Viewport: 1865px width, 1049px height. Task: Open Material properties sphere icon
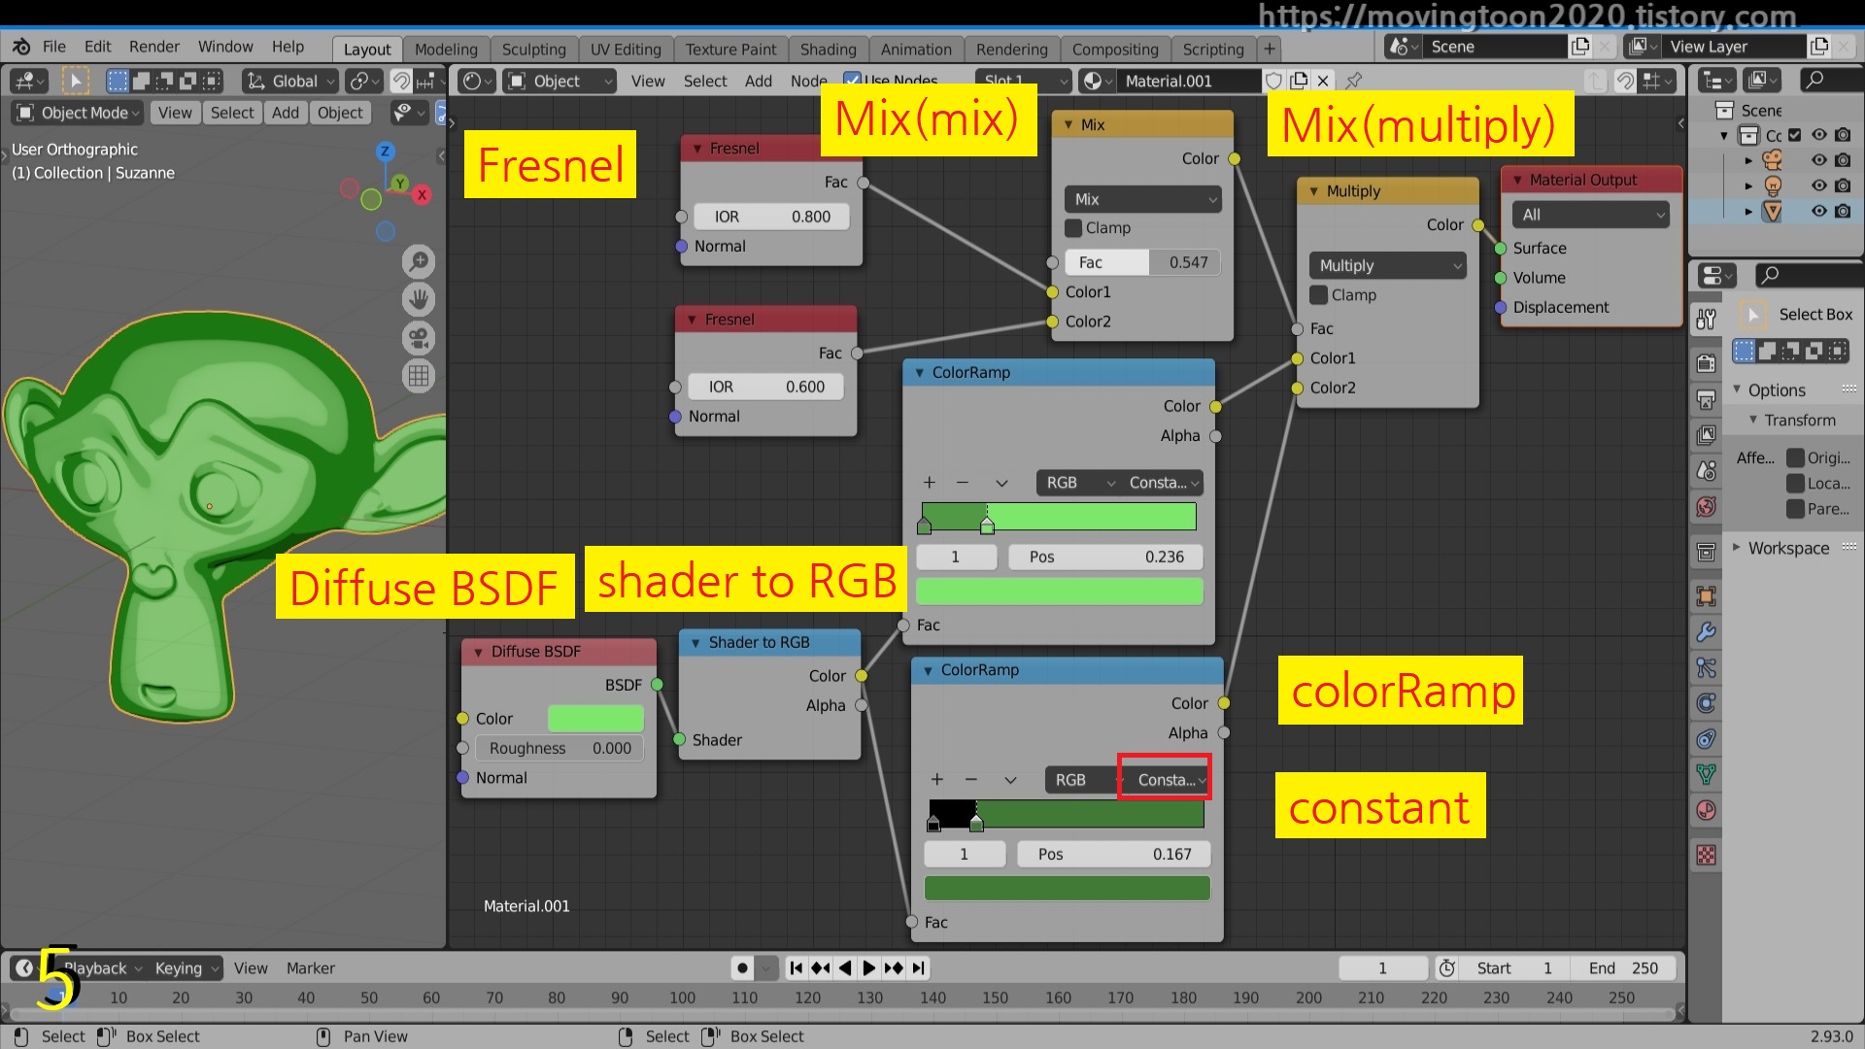pyautogui.click(x=1706, y=810)
